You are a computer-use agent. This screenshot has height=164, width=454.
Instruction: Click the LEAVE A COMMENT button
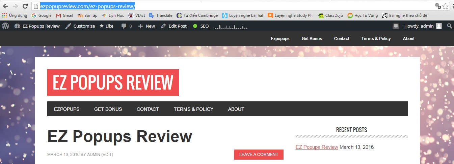point(259,155)
